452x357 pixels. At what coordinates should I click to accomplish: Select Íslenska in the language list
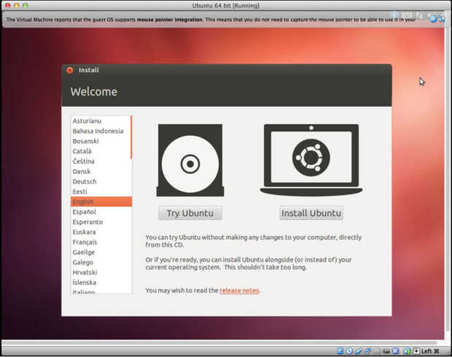click(101, 283)
